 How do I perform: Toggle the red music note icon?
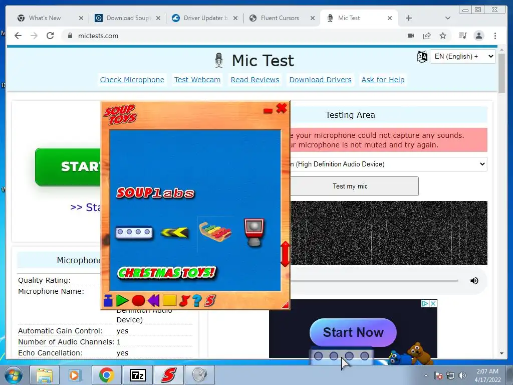pos(184,301)
